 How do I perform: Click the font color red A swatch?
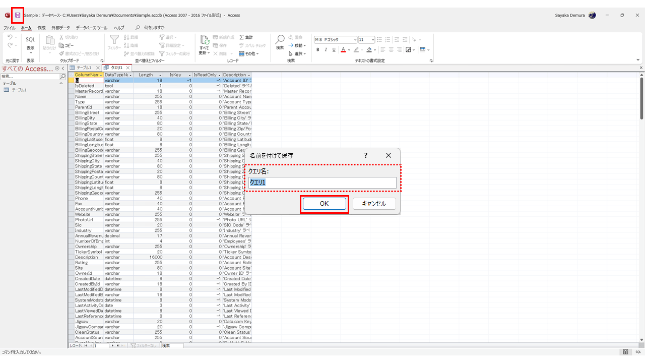coord(343,49)
